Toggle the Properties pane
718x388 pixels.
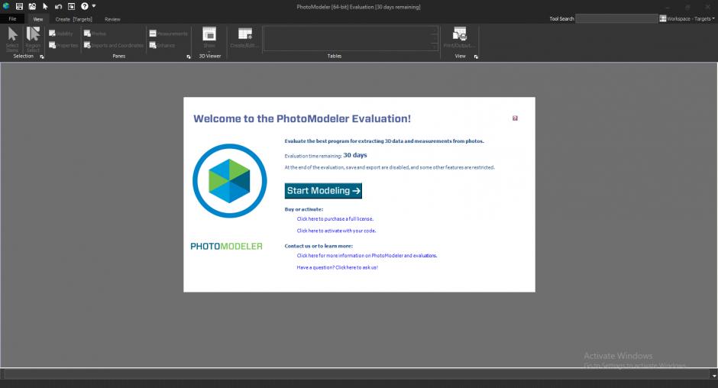[63, 45]
